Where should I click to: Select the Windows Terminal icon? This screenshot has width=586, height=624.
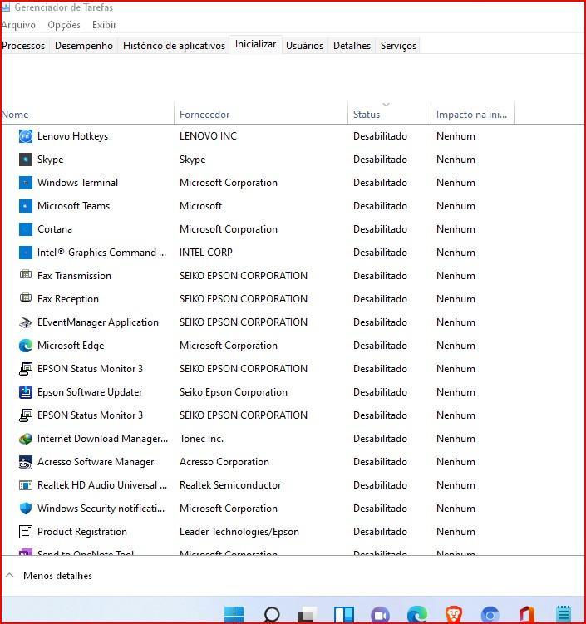point(26,183)
